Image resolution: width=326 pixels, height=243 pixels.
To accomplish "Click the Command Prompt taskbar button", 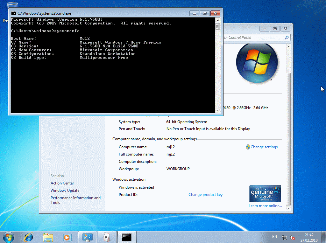I will point(127,237).
